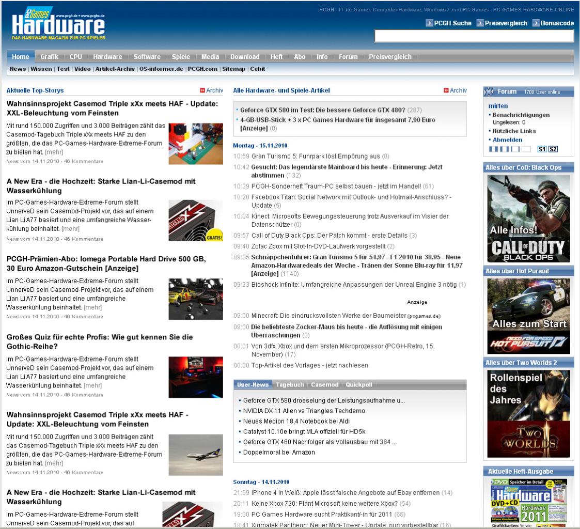This screenshot has width=580, height=529.
Task: Open the Geforce GTX 580 im Test article
Action: click(323, 110)
